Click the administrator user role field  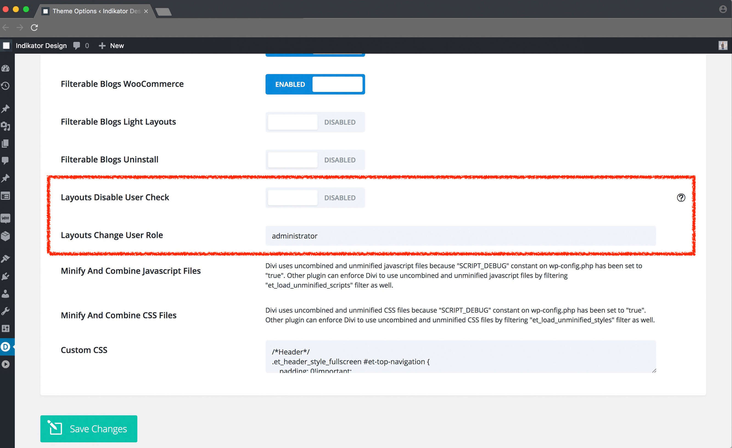pyautogui.click(x=461, y=236)
